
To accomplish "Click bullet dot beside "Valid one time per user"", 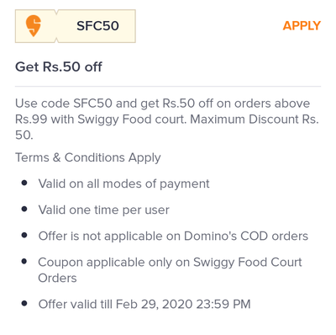I will pyautogui.click(x=24, y=210).
